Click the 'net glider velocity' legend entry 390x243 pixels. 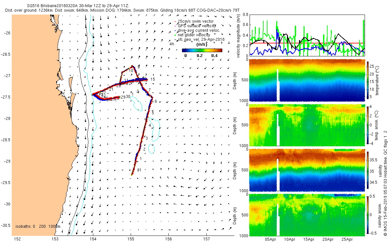194,35
